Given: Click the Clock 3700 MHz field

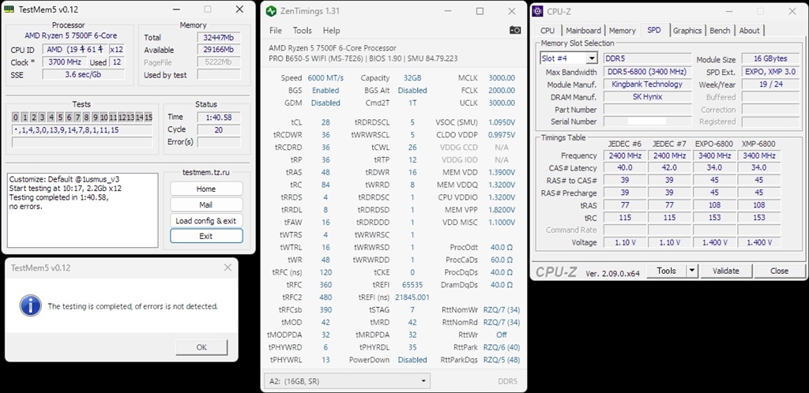Looking at the screenshot, I should [65, 62].
